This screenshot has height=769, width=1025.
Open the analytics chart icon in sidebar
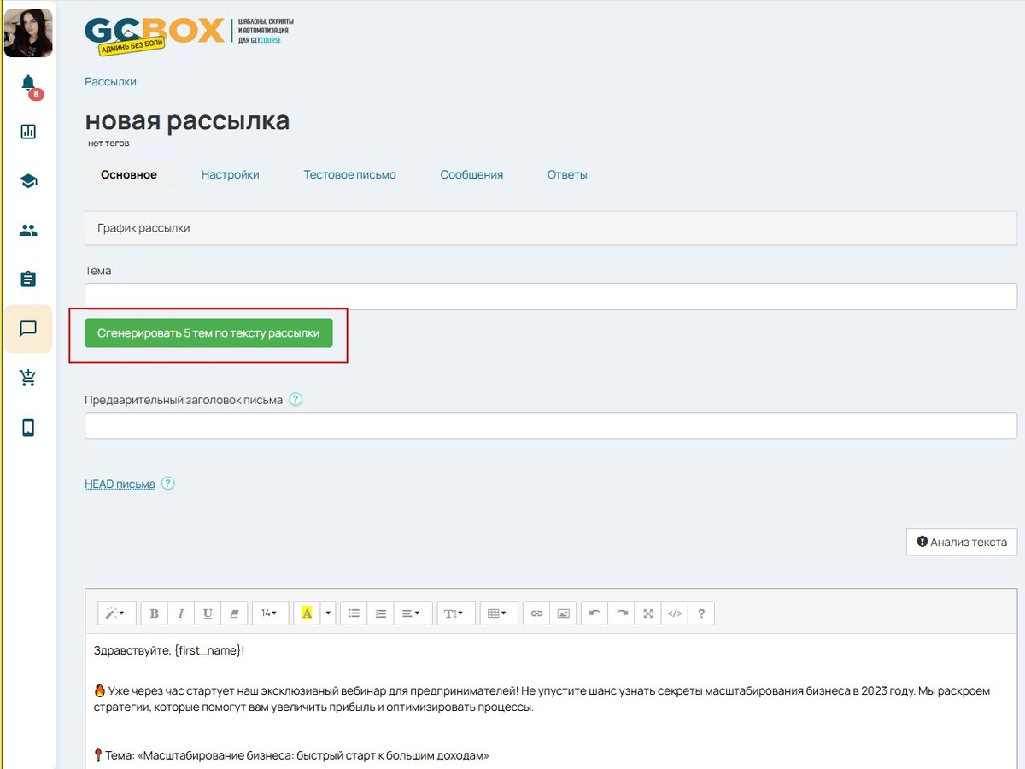[28, 132]
